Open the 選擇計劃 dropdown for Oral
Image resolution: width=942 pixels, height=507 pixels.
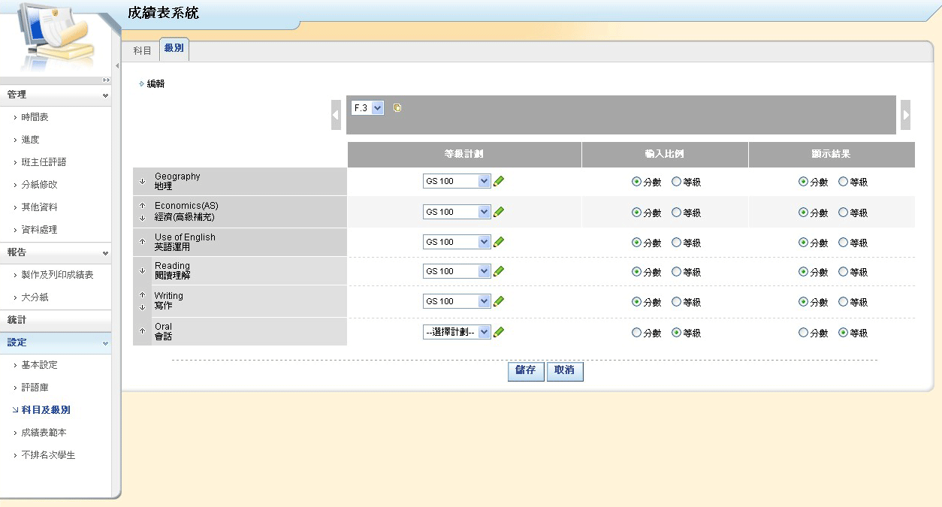click(456, 332)
